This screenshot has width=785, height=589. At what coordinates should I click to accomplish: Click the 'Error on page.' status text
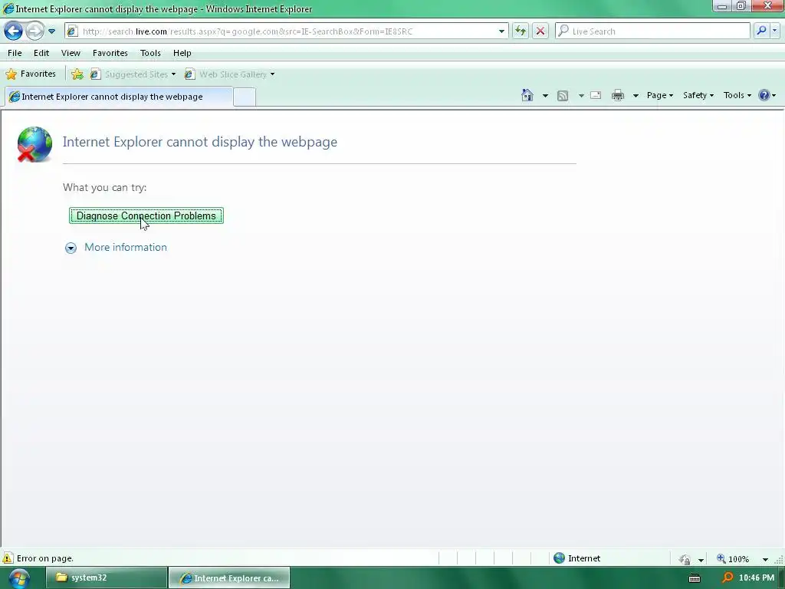(x=45, y=558)
